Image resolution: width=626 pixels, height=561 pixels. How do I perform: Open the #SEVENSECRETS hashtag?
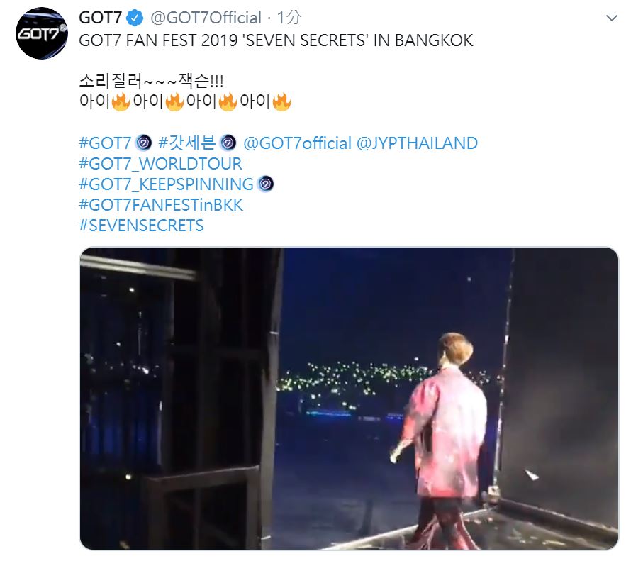141,226
